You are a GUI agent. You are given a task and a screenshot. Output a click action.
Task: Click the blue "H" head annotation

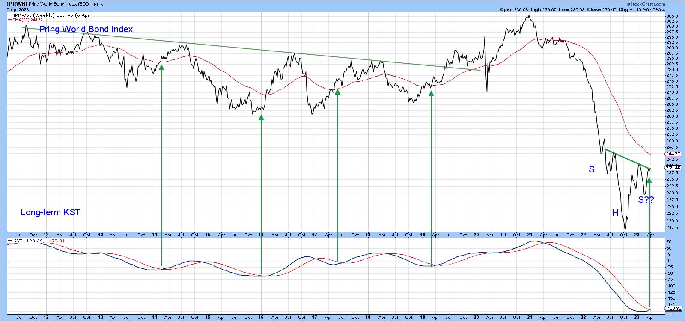click(615, 213)
